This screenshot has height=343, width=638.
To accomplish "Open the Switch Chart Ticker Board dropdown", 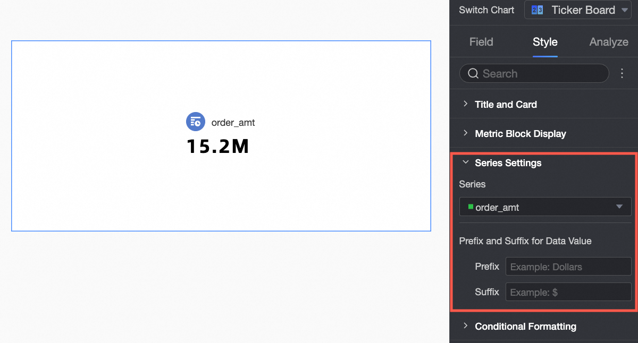I will tap(578, 10).
